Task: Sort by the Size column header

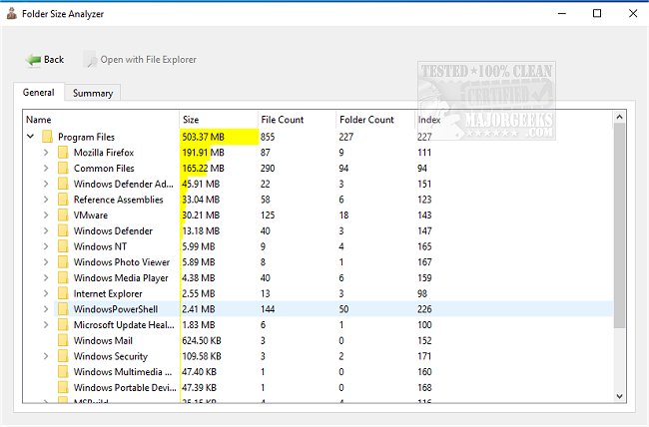Action: [219, 120]
